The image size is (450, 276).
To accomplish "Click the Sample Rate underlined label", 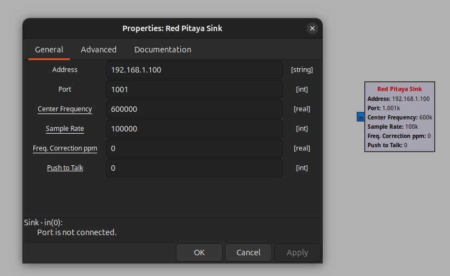I will 65,129.
